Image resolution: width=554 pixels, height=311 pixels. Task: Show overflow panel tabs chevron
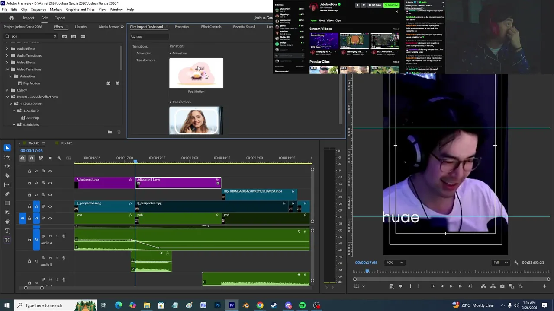122,27
